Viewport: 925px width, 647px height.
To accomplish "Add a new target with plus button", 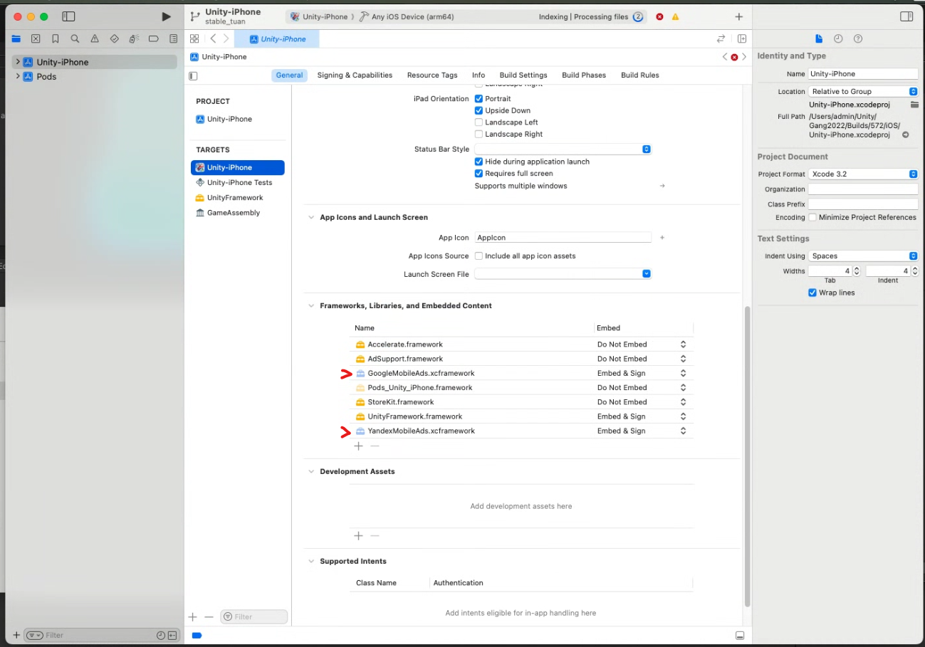I will point(192,616).
